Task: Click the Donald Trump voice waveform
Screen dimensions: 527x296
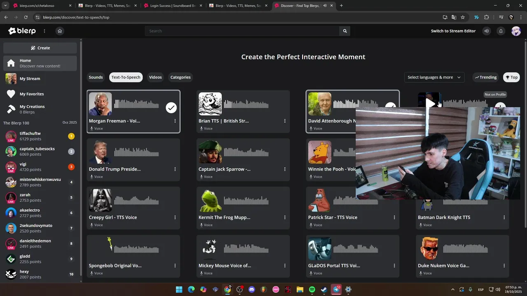Action: 136,152
